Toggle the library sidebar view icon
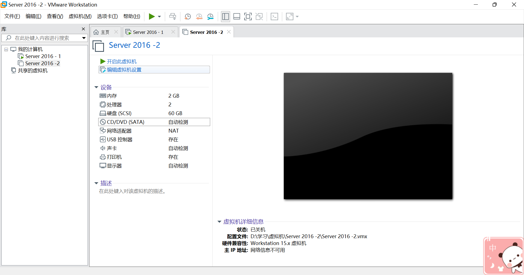524x275 pixels. [225, 17]
